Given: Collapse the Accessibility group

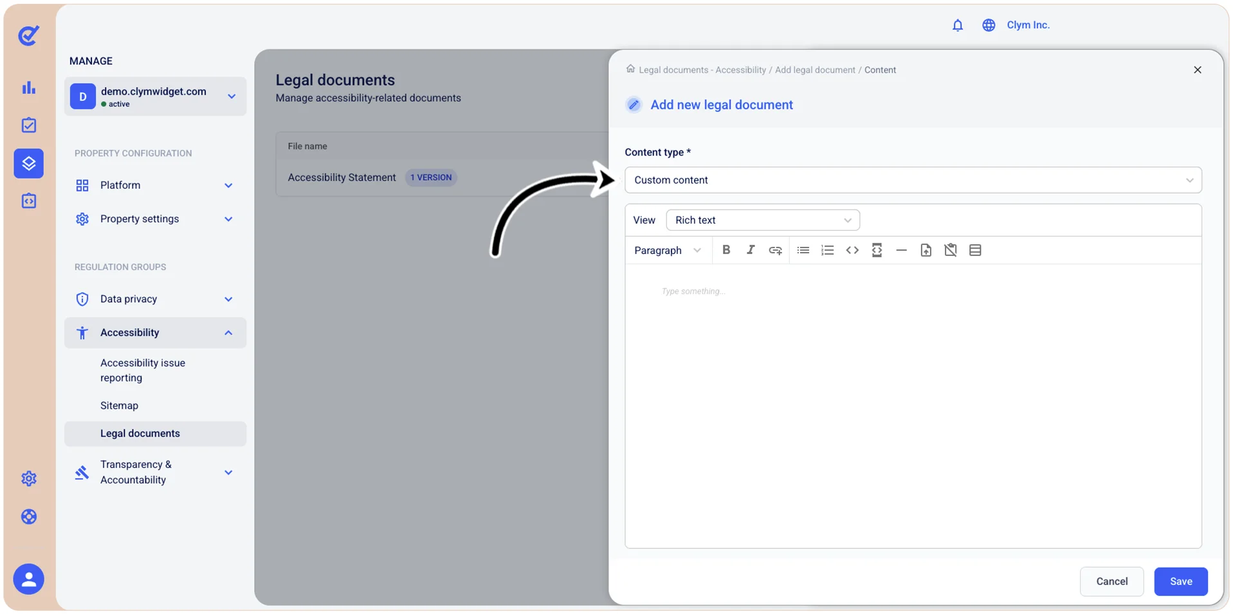Looking at the screenshot, I should coord(155,332).
